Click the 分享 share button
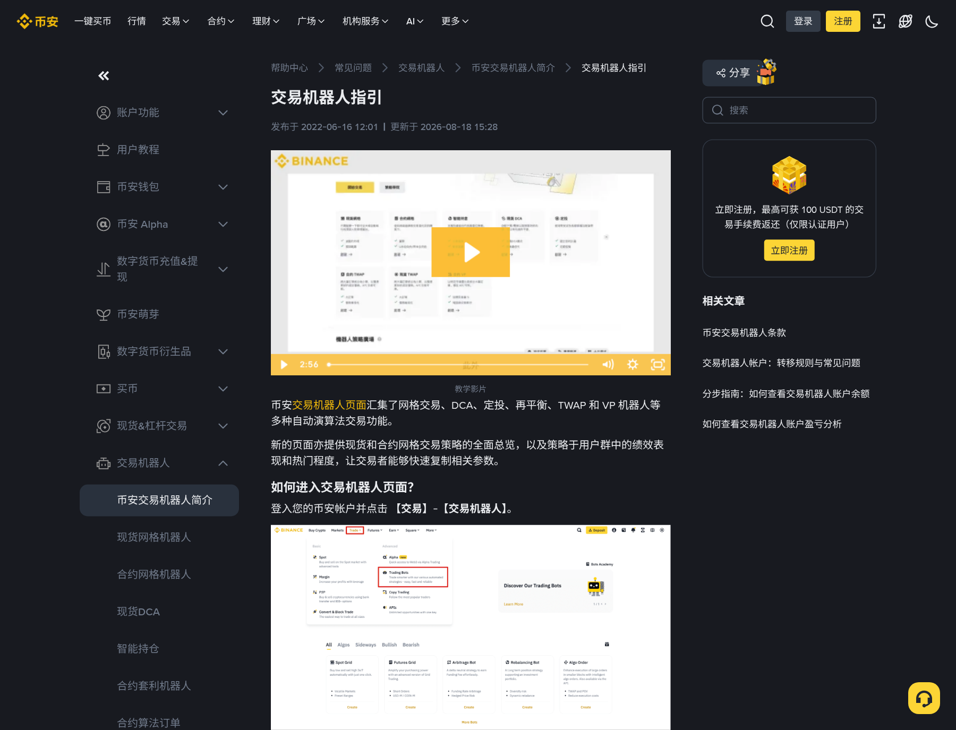956x730 pixels. point(733,73)
